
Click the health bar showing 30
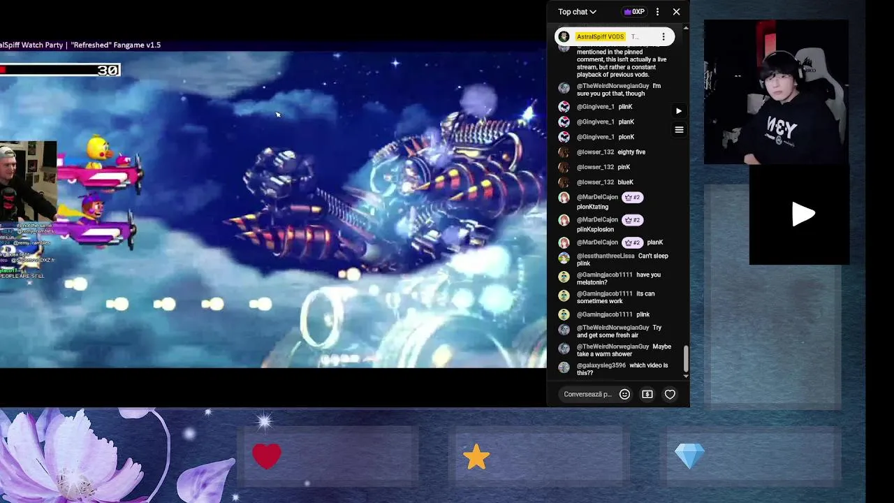tap(60, 70)
